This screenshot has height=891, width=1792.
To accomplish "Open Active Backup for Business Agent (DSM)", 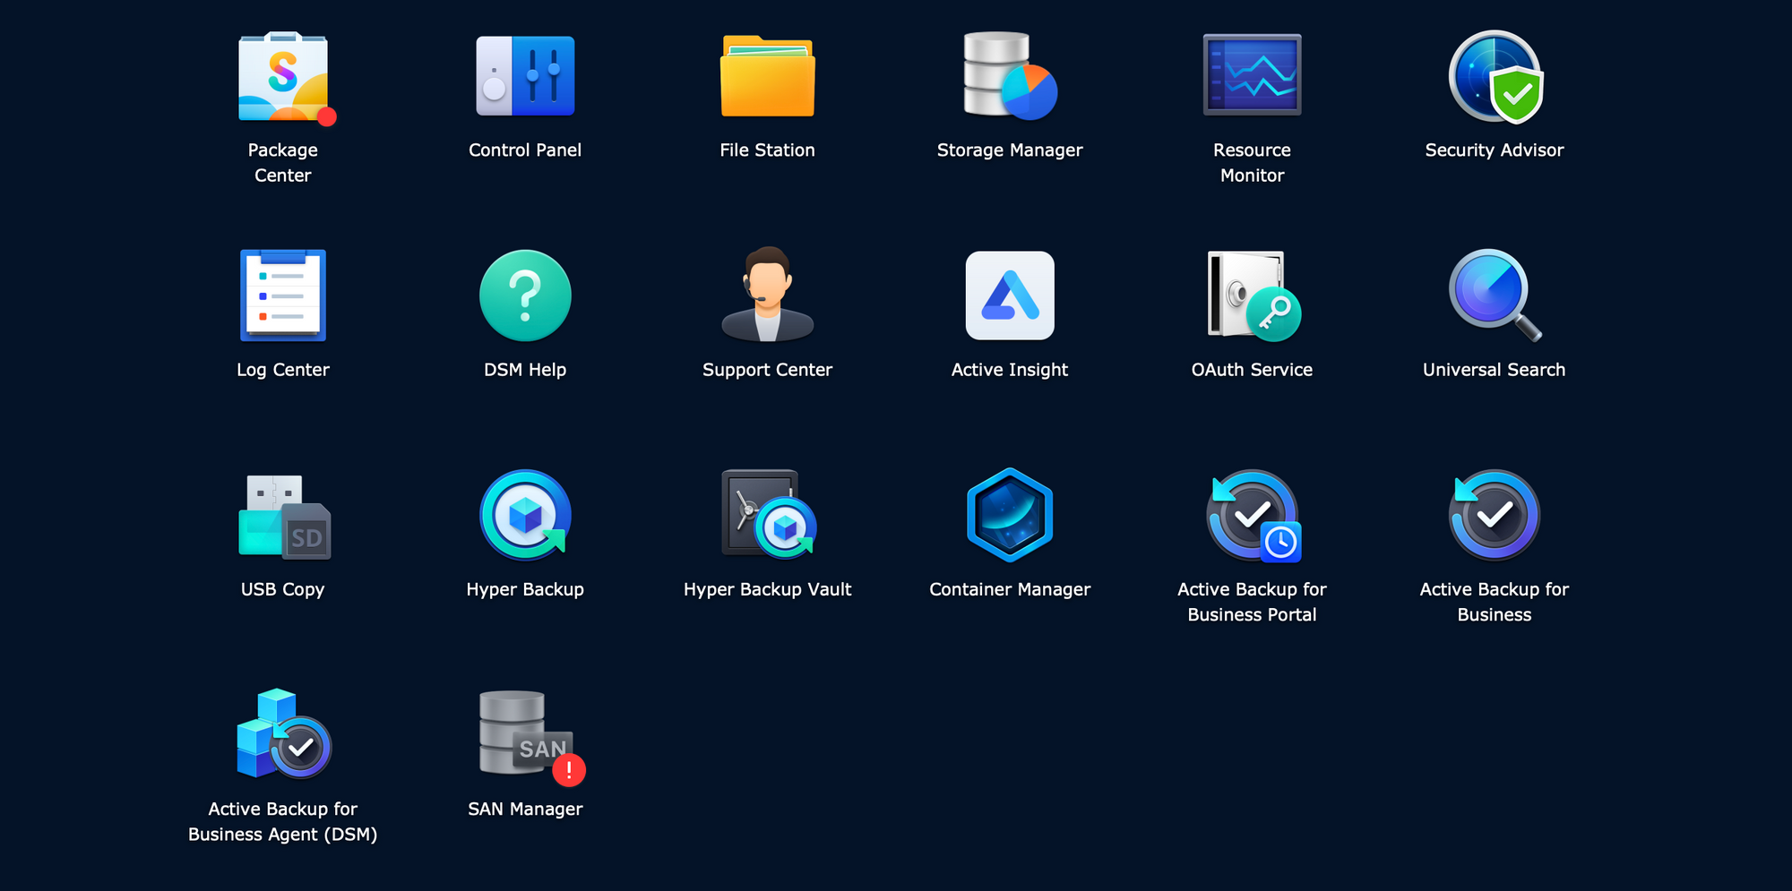I will pyautogui.click(x=284, y=733).
